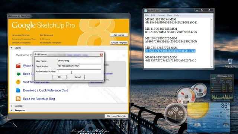Viewport: 238px width, 134px height.
Task: Click the video clapperboard icon
Action: pyautogui.click(x=18, y=66)
